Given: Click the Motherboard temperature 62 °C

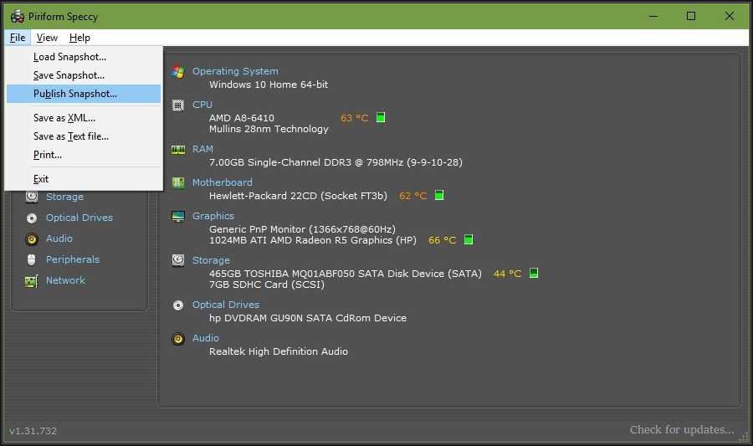Looking at the screenshot, I should pyautogui.click(x=413, y=196).
